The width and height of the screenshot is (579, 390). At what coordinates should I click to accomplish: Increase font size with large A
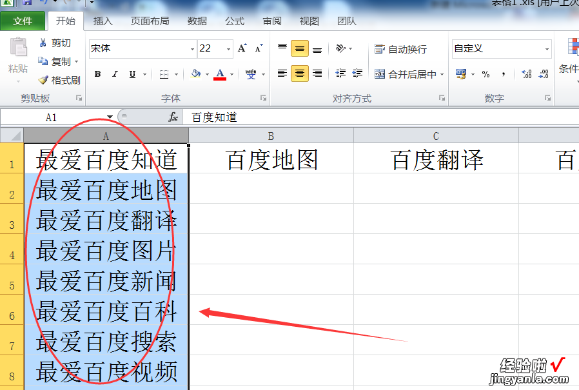click(242, 48)
